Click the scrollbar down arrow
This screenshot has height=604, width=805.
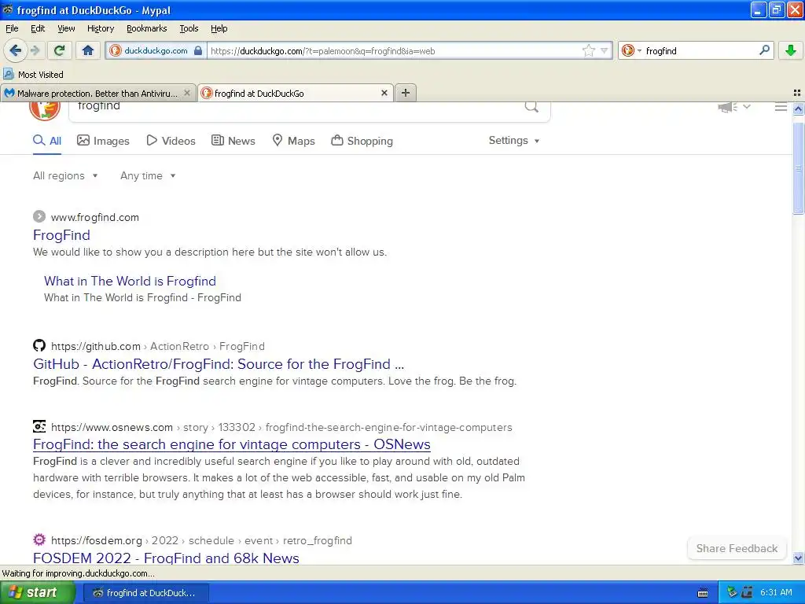pos(798,558)
